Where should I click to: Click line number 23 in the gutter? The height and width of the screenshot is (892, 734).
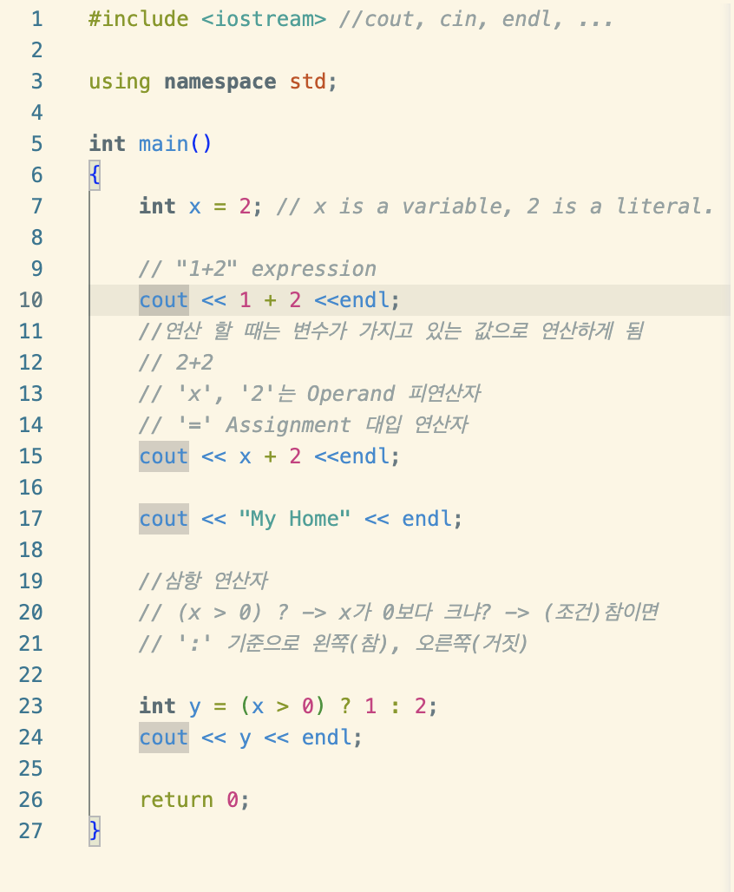(x=30, y=706)
